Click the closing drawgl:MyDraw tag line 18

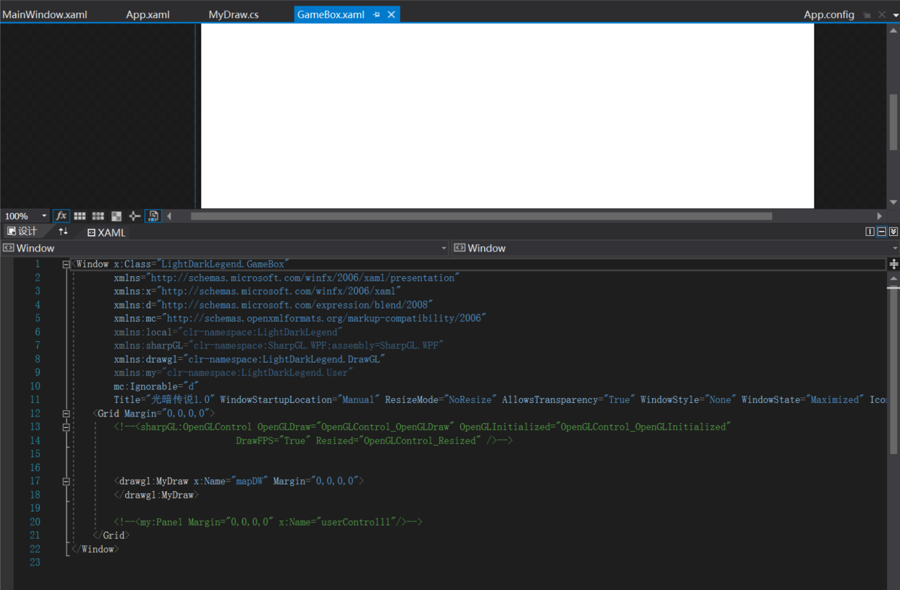[x=157, y=495]
